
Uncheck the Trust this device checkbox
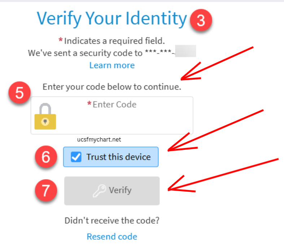pos(76,157)
